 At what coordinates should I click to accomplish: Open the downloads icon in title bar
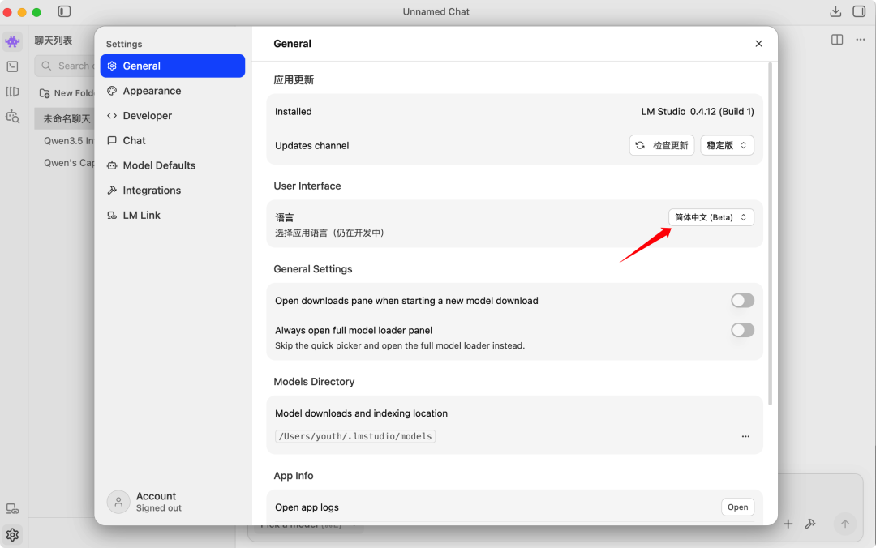point(835,11)
